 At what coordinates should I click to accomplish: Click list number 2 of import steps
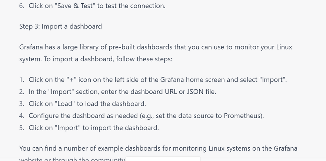tap(22, 92)
